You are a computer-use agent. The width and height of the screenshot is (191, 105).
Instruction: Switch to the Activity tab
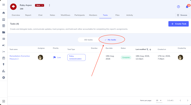pos(130,15)
